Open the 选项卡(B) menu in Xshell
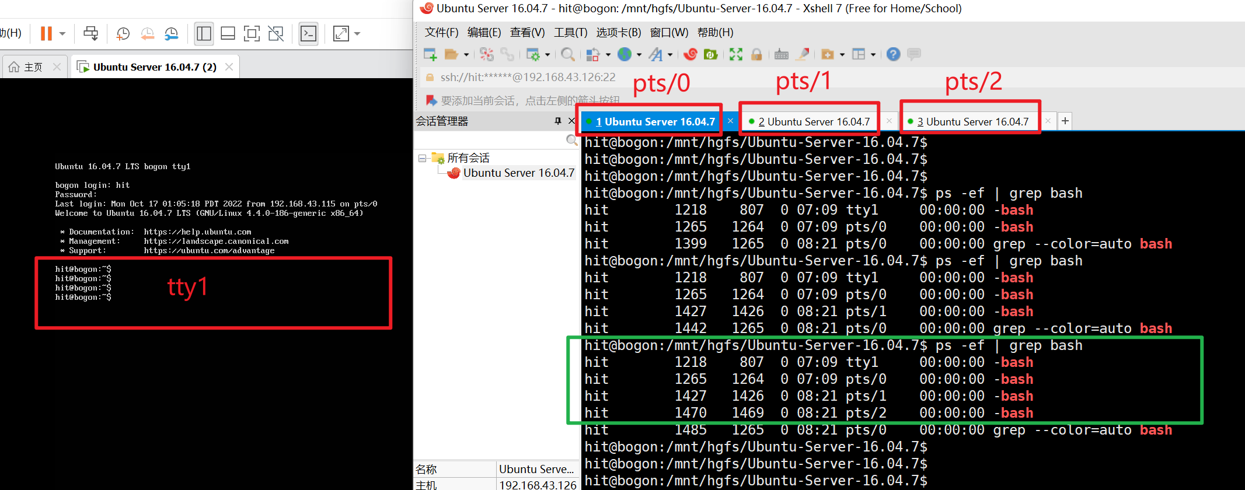This screenshot has height=490, width=1245. click(x=618, y=33)
